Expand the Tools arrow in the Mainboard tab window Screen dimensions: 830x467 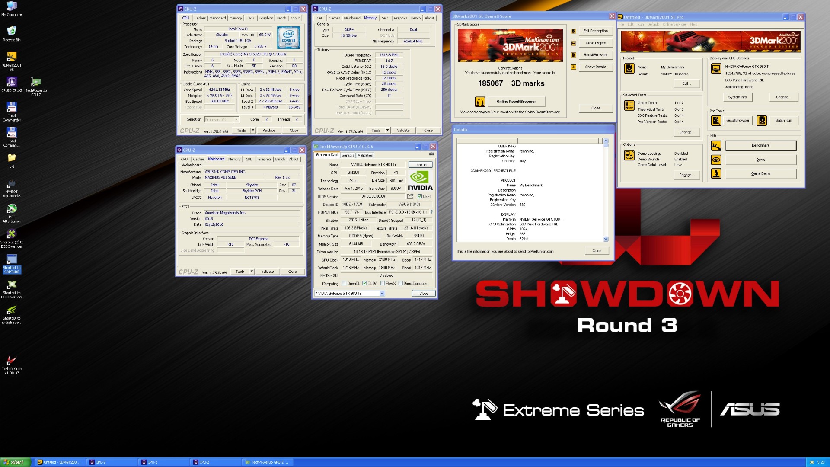(x=252, y=272)
